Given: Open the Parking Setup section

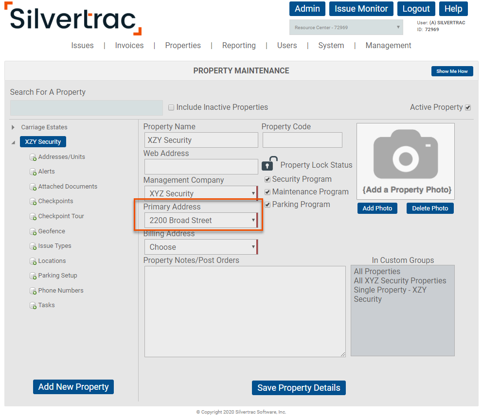Looking at the screenshot, I should 57,276.
